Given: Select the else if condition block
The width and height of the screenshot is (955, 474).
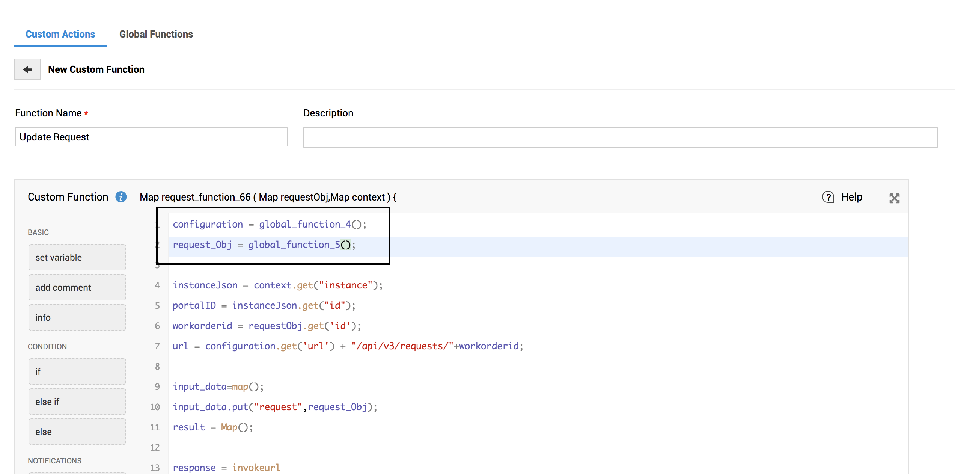Looking at the screenshot, I should coord(77,402).
